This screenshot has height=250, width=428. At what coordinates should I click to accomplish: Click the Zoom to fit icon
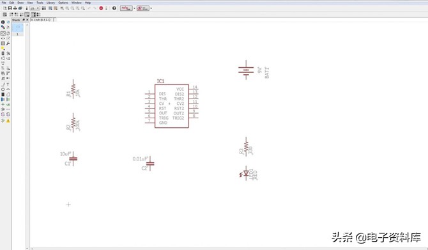(x=62, y=8)
